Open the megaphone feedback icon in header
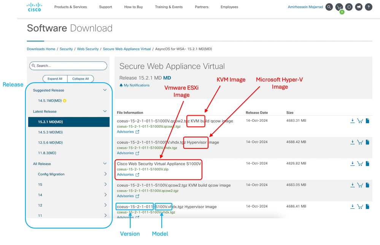 point(359,7)
